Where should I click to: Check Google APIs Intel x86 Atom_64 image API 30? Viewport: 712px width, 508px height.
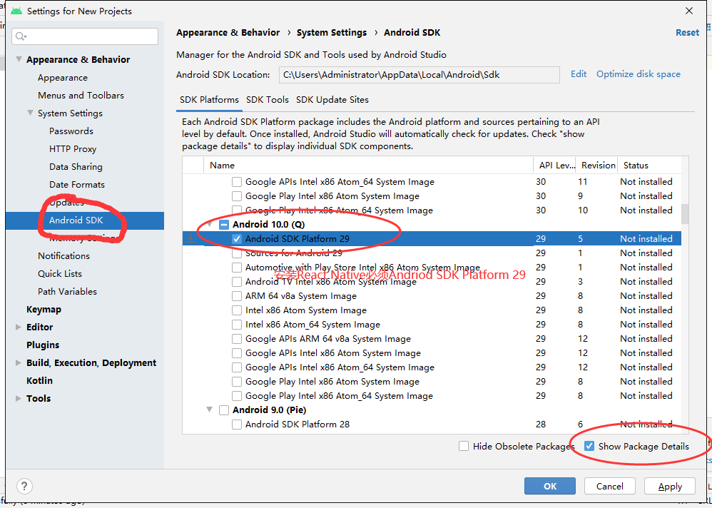point(237,182)
